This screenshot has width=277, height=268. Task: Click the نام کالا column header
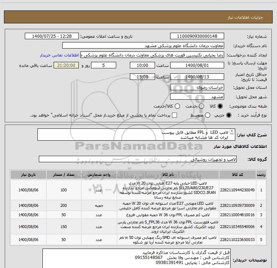(x=168, y=175)
